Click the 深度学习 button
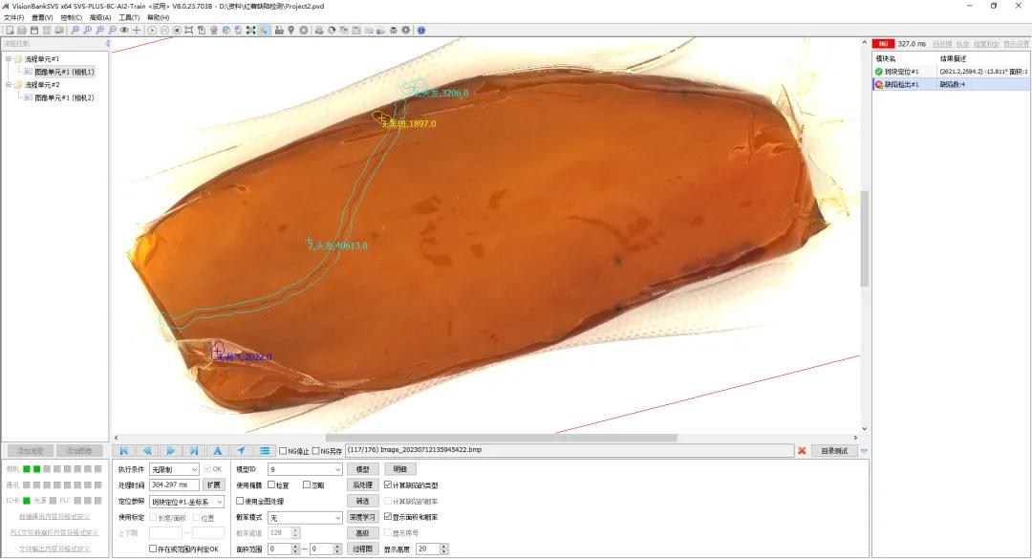 click(x=363, y=518)
